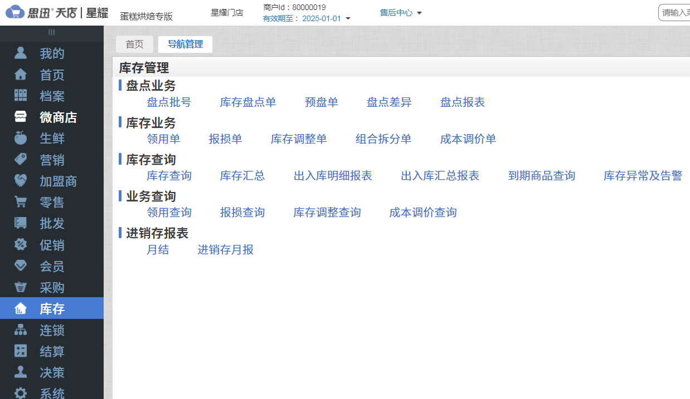Viewport: 690px width, 399px height.
Task: Open the 零售 (retail) module icon
Action: [21, 202]
